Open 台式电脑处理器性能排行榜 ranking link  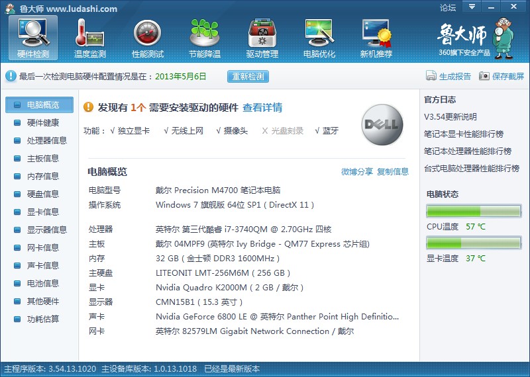tap(472, 169)
